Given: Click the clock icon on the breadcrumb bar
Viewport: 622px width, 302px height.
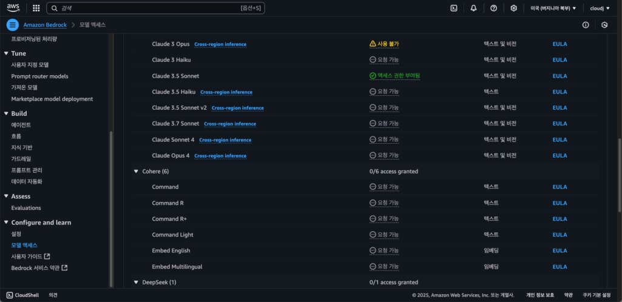Looking at the screenshot, I should [x=604, y=25].
